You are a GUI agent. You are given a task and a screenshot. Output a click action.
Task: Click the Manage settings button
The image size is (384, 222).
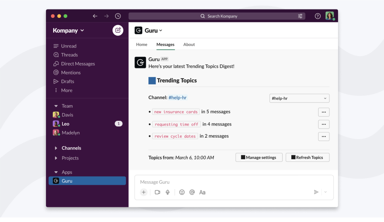click(259, 157)
